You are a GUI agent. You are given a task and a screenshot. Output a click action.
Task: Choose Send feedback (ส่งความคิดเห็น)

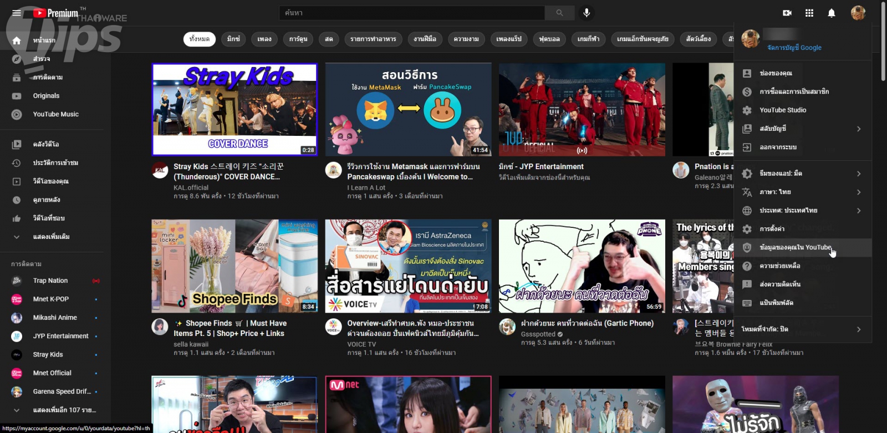click(803, 284)
